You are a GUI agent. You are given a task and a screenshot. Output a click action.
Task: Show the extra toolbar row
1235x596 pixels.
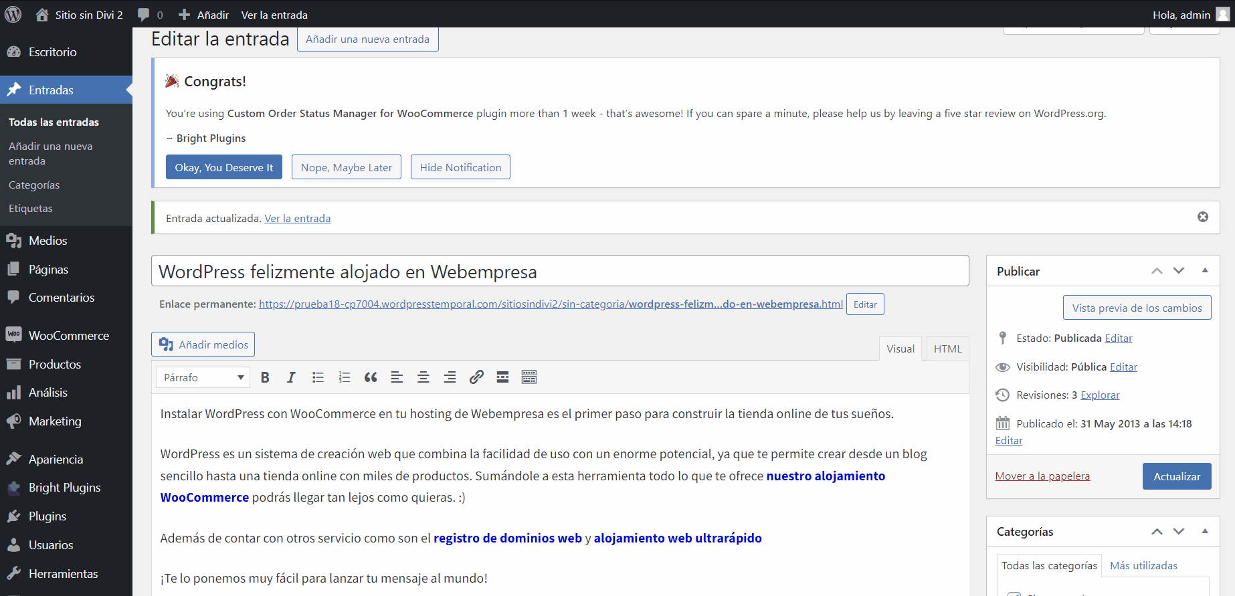(x=529, y=377)
